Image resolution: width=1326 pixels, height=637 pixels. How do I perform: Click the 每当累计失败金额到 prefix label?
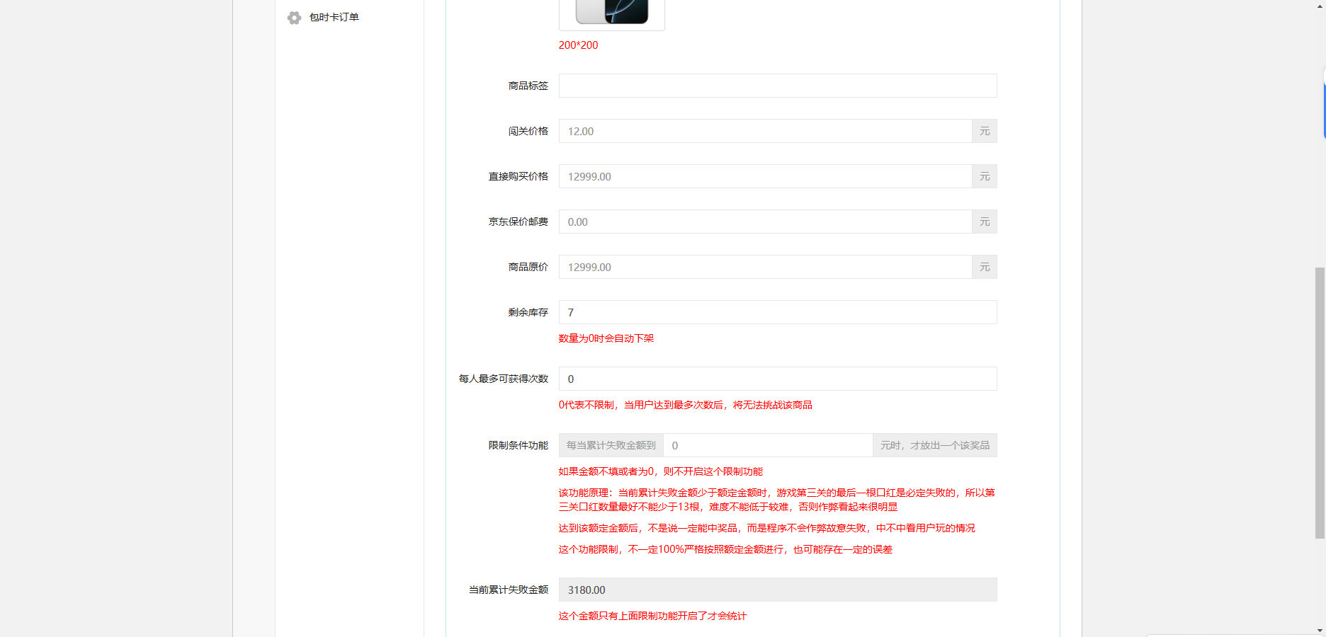(x=611, y=445)
